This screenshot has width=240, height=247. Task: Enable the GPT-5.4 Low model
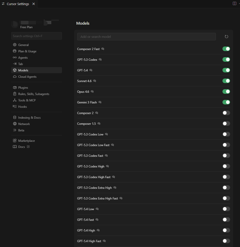pos(226,209)
